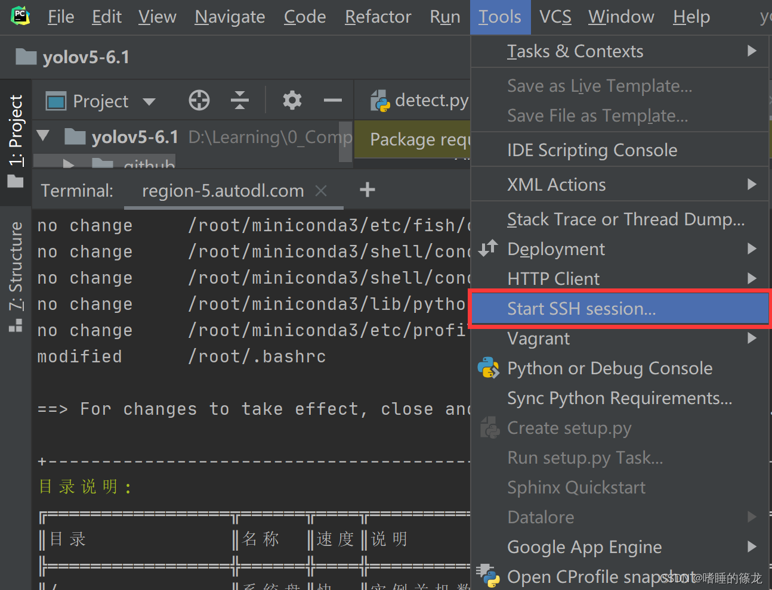The width and height of the screenshot is (772, 590).
Task: Click the Project tree vertical scrollbar
Action: pos(345,142)
